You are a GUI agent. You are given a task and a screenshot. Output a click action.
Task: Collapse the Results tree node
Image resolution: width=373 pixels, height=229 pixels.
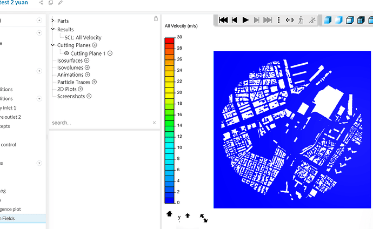click(53, 29)
